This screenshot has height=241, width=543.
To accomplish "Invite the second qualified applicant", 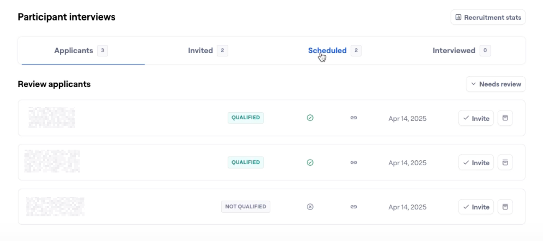I will [x=476, y=162].
